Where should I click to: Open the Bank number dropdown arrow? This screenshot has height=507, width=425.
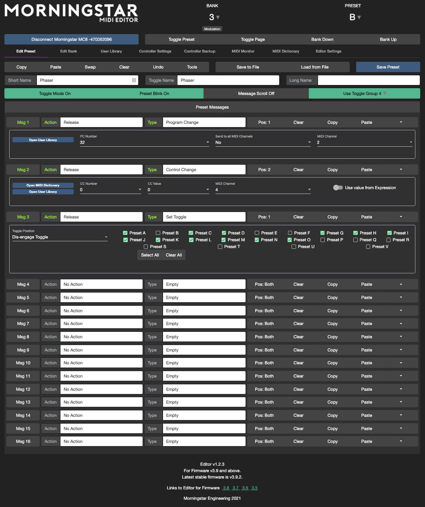[x=218, y=17]
